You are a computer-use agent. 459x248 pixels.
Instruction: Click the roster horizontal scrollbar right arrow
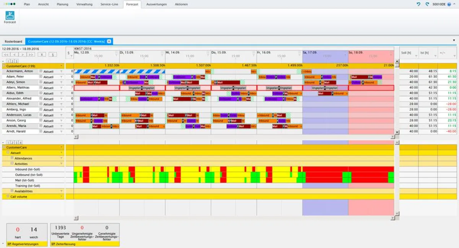coord(392,136)
